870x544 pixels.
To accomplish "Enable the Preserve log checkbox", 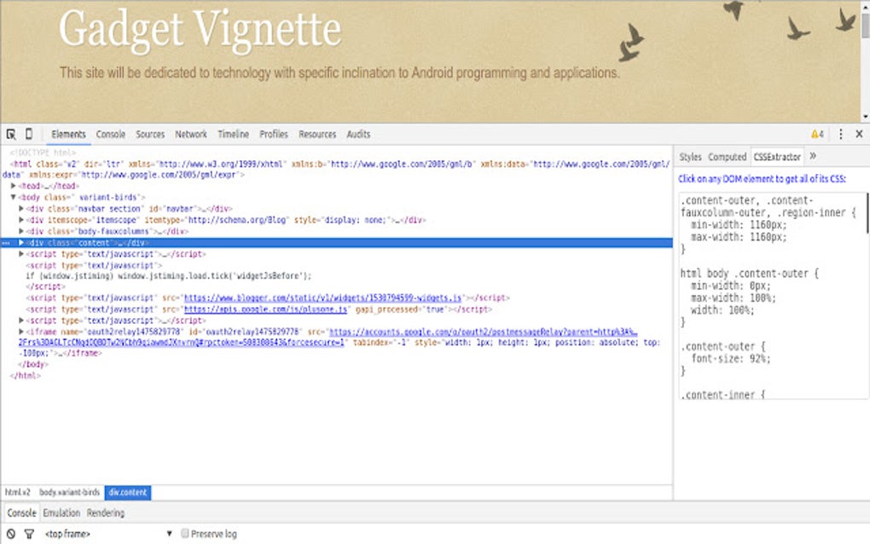I will [184, 533].
